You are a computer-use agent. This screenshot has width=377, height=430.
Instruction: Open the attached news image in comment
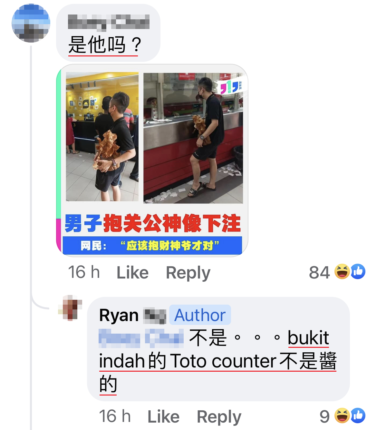click(152, 160)
